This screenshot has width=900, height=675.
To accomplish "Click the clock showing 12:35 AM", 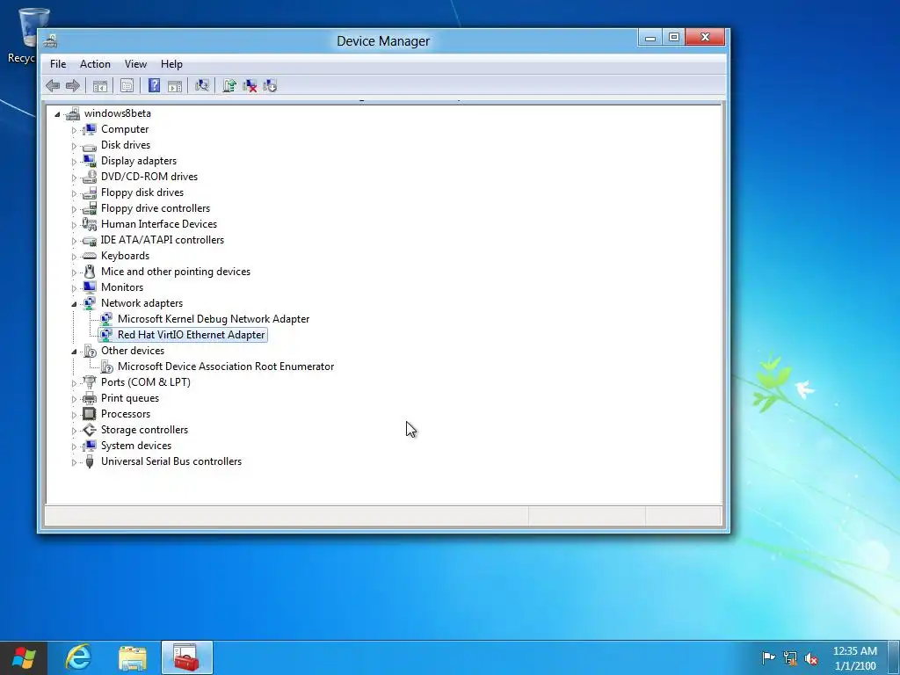I will [x=855, y=651].
